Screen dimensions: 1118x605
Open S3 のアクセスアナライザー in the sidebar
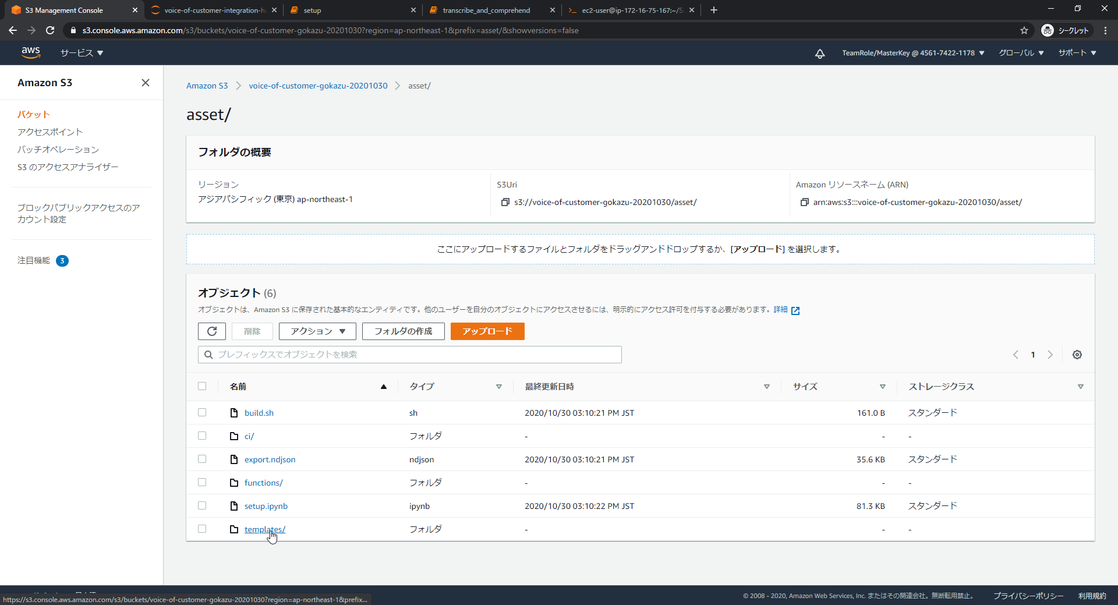(x=68, y=167)
